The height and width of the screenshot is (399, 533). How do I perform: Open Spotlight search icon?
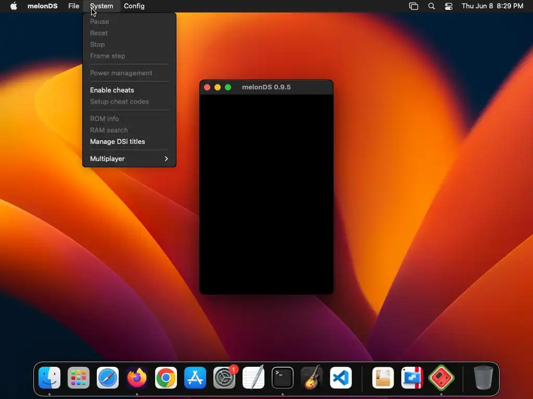pos(432,6)
